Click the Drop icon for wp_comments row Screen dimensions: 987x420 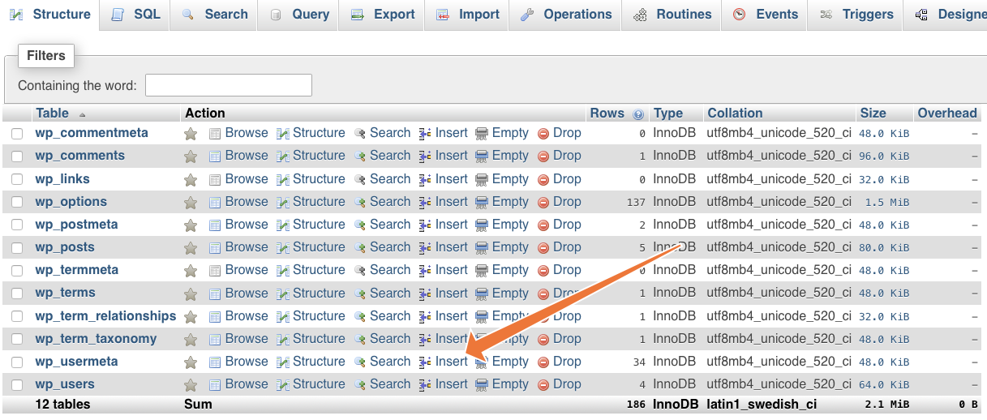click(x=543, y=156)
